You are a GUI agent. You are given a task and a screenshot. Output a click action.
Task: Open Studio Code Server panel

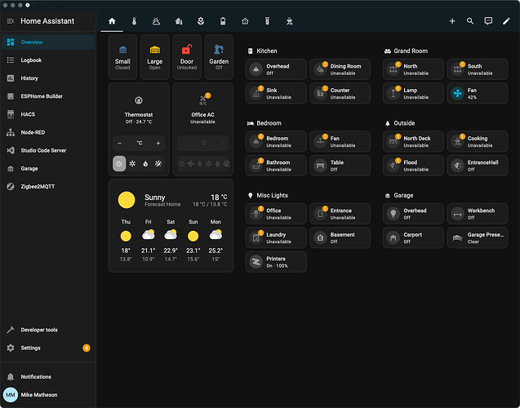click(x=48, y=150)
